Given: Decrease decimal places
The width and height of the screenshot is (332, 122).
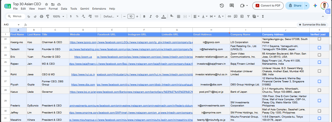Looking at the screenshot, I should 83,16.
